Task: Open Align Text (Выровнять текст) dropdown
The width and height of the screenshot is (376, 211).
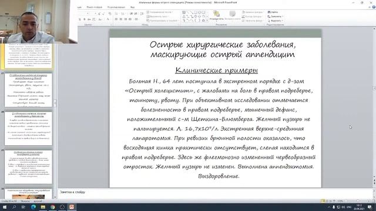Action: (158, 16)
